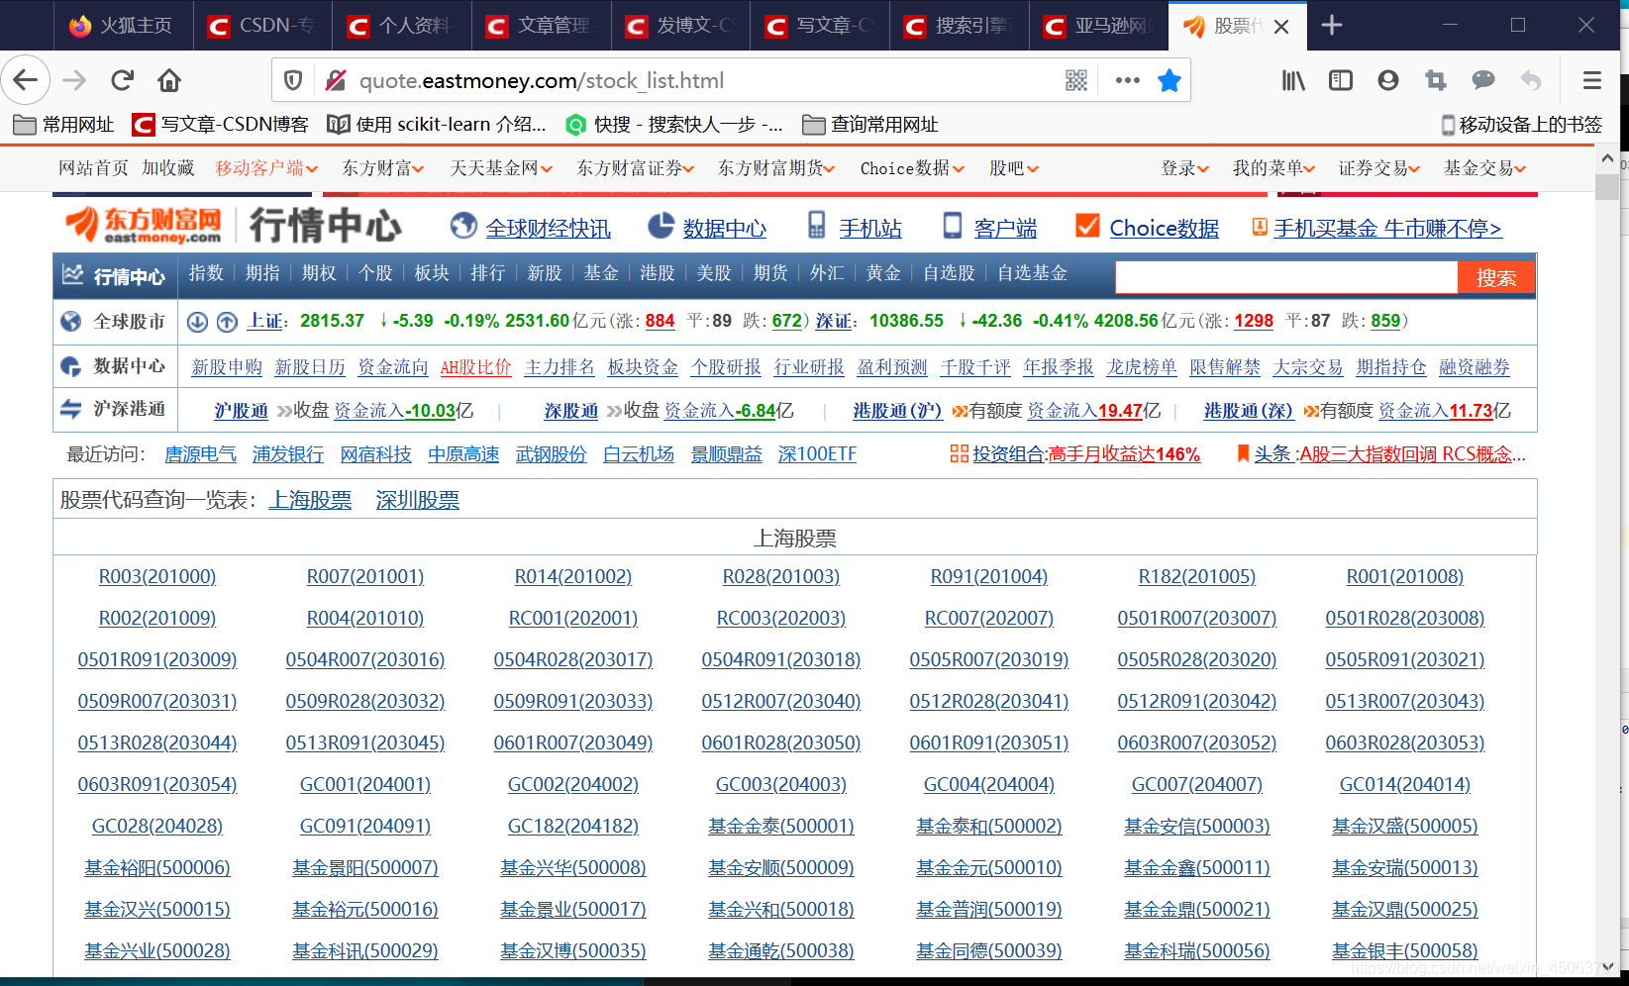Open the 龙虎榜单 data link
Viewport: 1629px width, 986px height.
pos(1142,367)
